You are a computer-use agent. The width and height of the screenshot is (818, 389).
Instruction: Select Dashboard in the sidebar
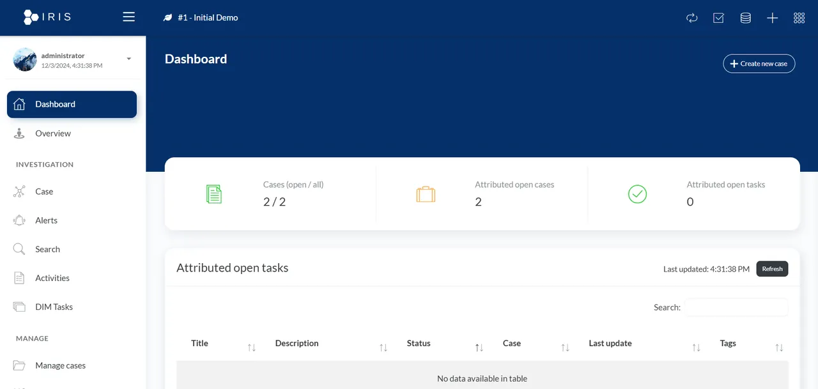pos(72,104)
